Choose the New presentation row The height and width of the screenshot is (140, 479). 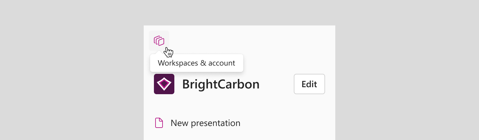[x=197, y=123]
